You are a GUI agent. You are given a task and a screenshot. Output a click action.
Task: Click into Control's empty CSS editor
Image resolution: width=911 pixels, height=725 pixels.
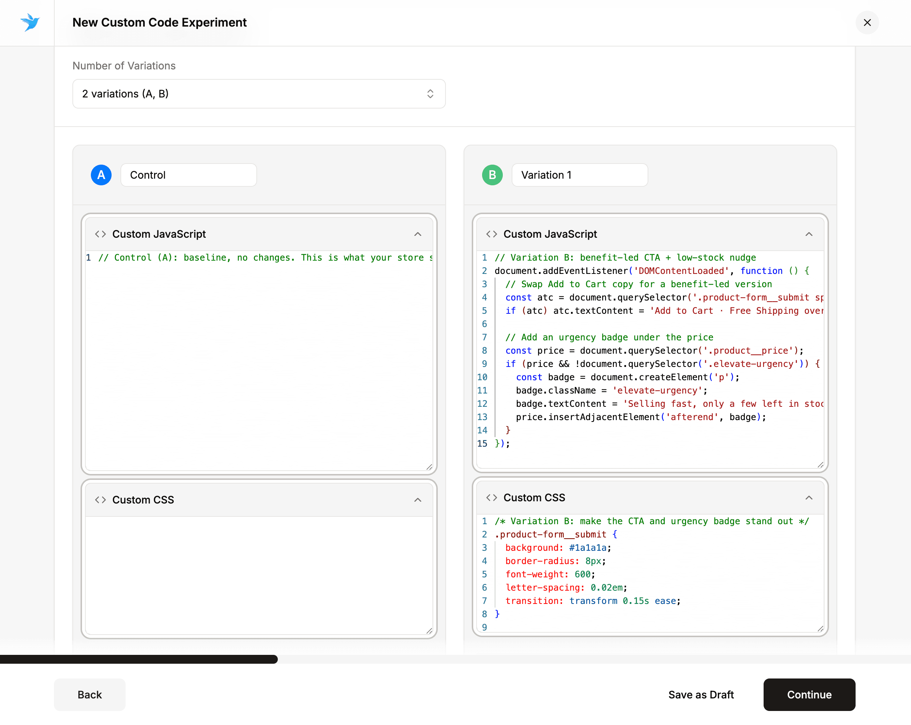[x=259, y=575]
